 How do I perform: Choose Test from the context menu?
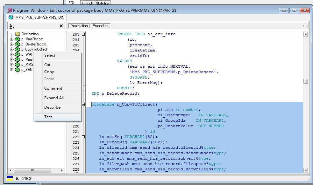[x=57, y=117]
